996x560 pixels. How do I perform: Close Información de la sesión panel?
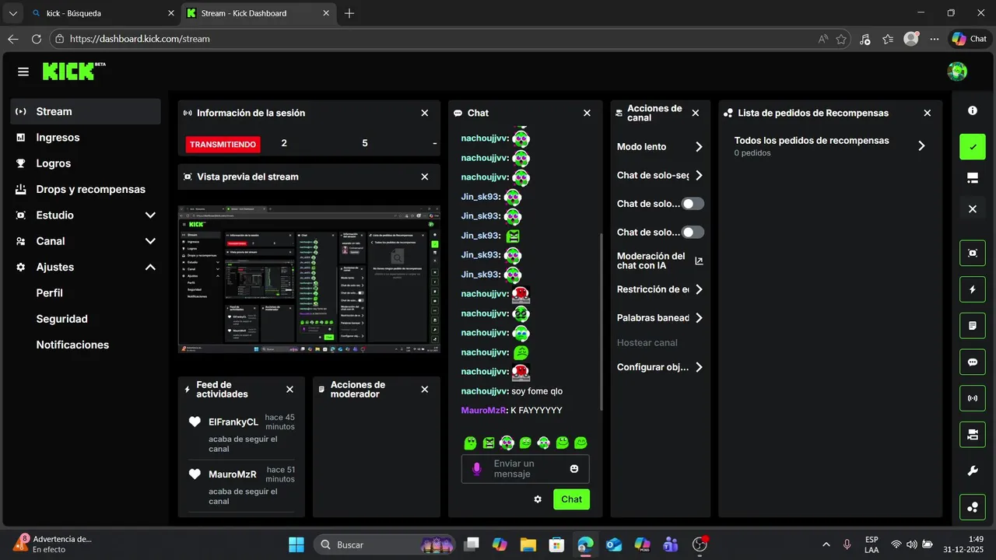point(425,113)
